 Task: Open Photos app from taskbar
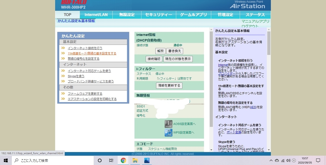pyautogui.click(x=147, y=160)
